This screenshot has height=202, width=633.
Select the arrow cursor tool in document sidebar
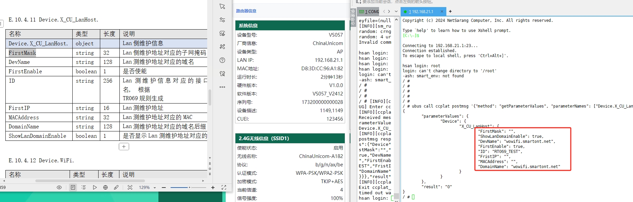point(222,6)
